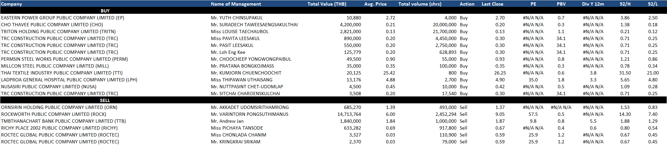Select the TMBThanachart Bank (TTB) company cell
The height and width of the screenshot is (145, 667).
(x=63, y=121)
